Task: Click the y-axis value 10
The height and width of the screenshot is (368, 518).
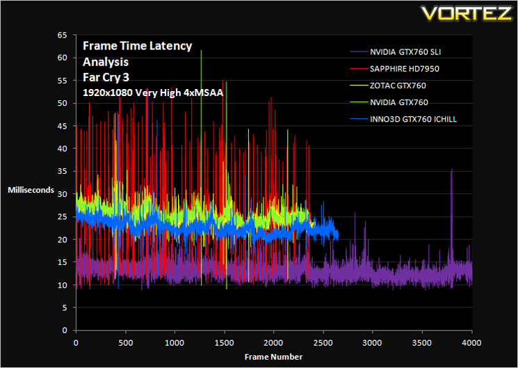Action: tap(62, 285)
